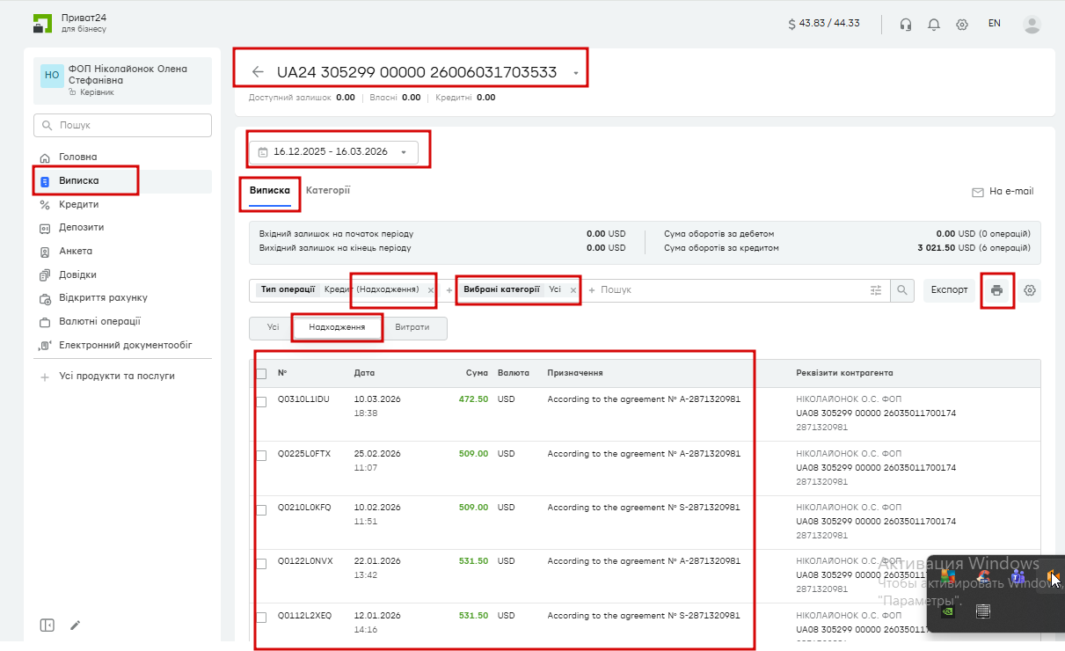Screen dimensions: 1065x651
Task: Switch operations filter to Усі
Action: (x=273, y=327)
